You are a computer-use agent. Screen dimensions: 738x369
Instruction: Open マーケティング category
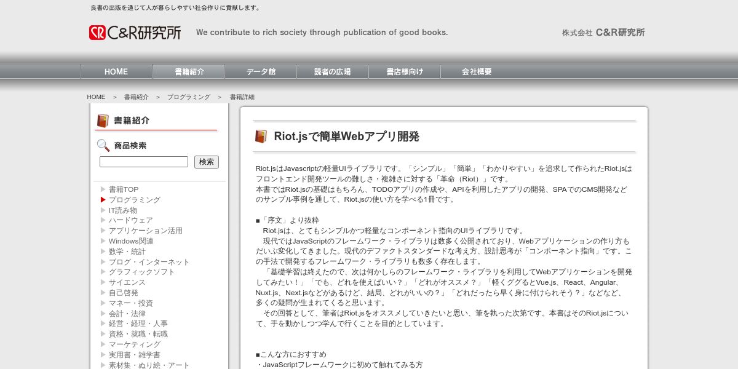tap(135, 344)
